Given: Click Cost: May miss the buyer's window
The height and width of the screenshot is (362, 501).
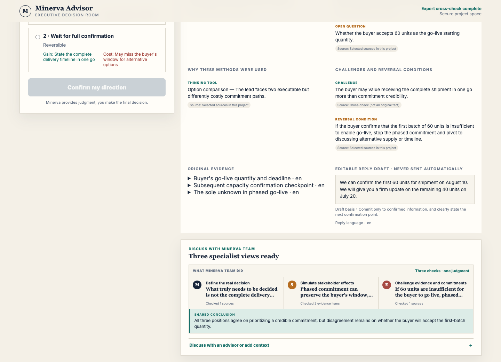Looking at the screenshot, I should point(130,60).
